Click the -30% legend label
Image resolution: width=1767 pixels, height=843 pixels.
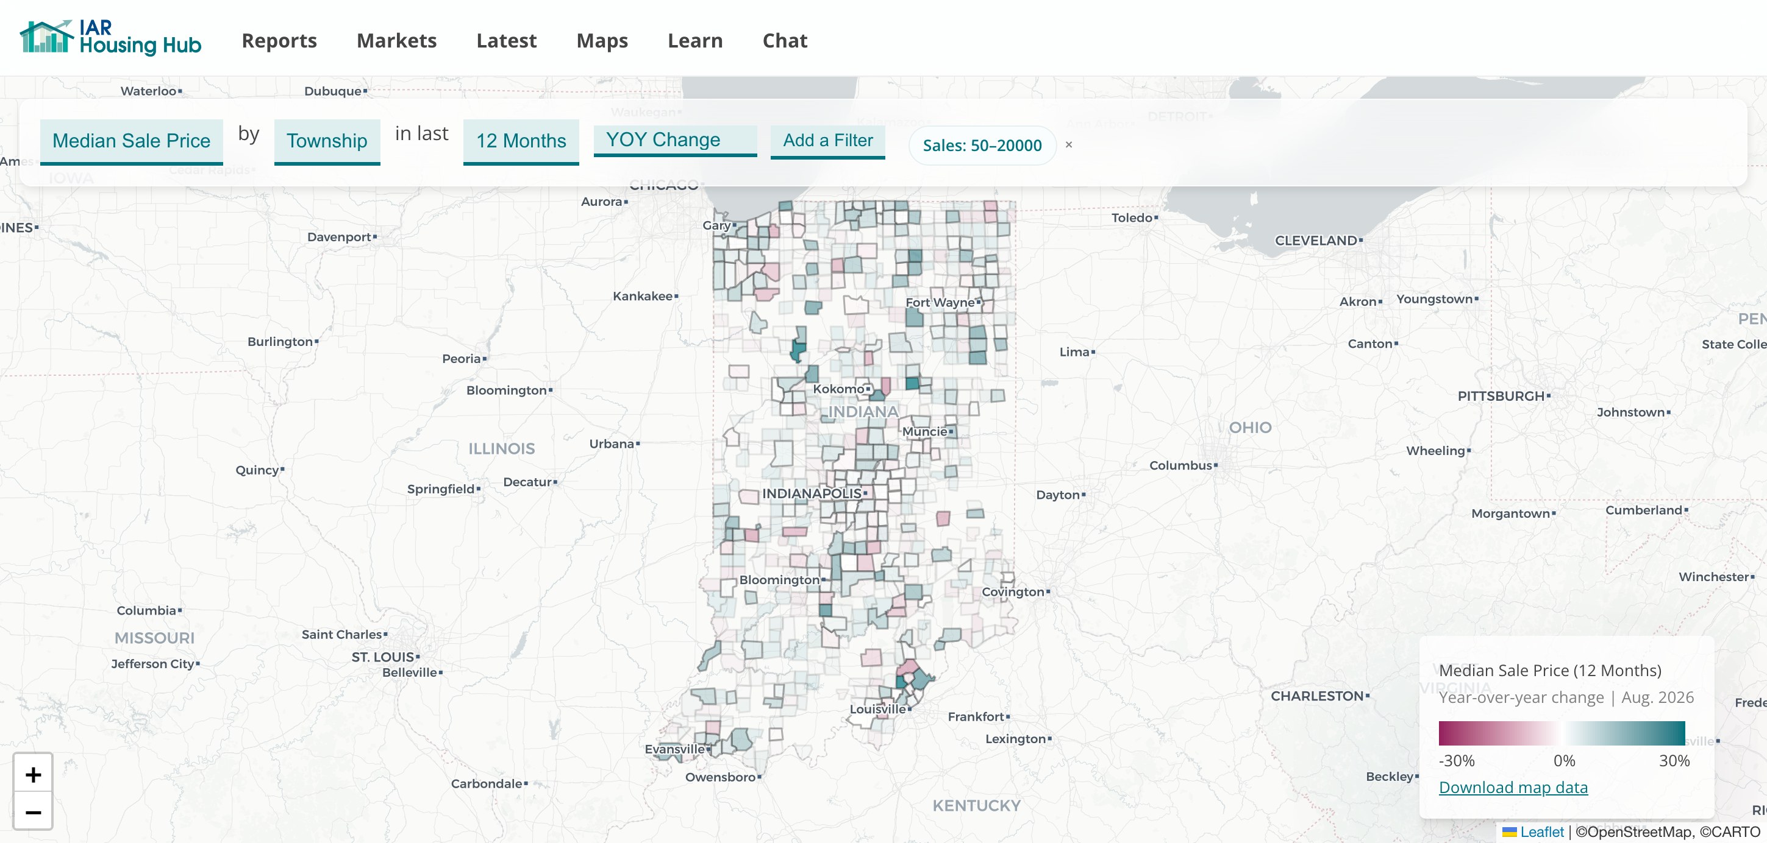pyautogui.click(x=1456, y=761)
